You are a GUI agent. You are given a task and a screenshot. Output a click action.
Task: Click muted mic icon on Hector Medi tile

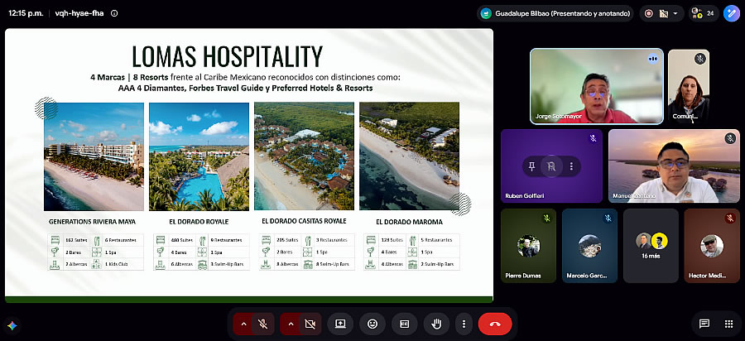point(730,218)
